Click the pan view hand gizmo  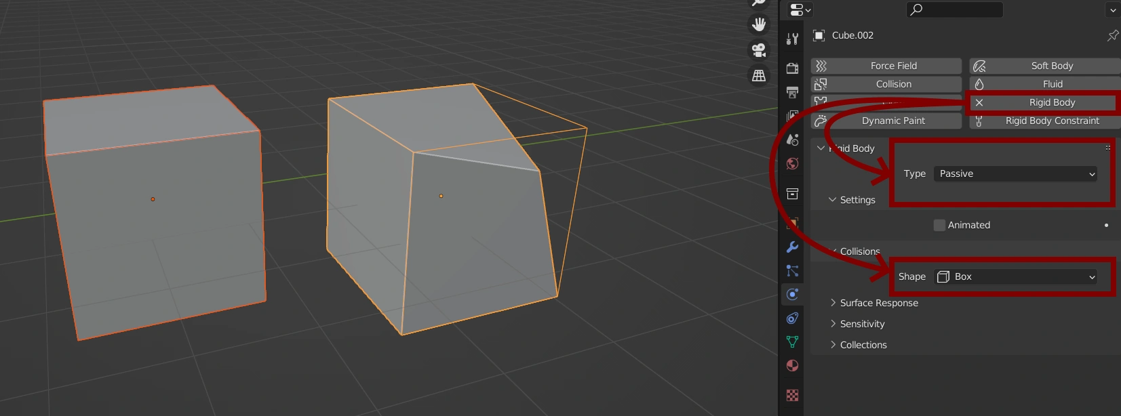[759, 25]
